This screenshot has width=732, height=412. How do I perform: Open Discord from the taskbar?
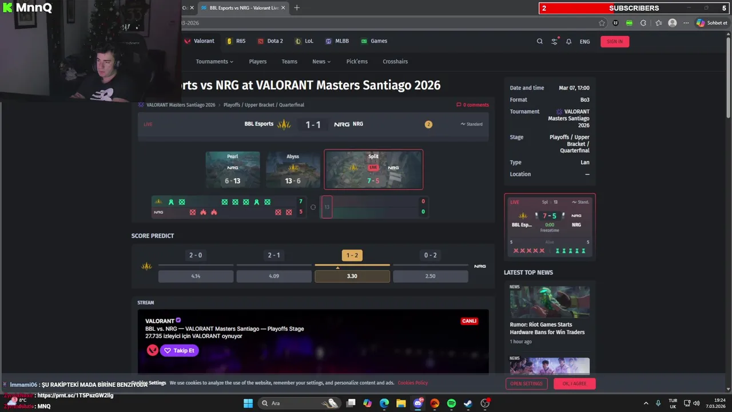pos(418,403)
